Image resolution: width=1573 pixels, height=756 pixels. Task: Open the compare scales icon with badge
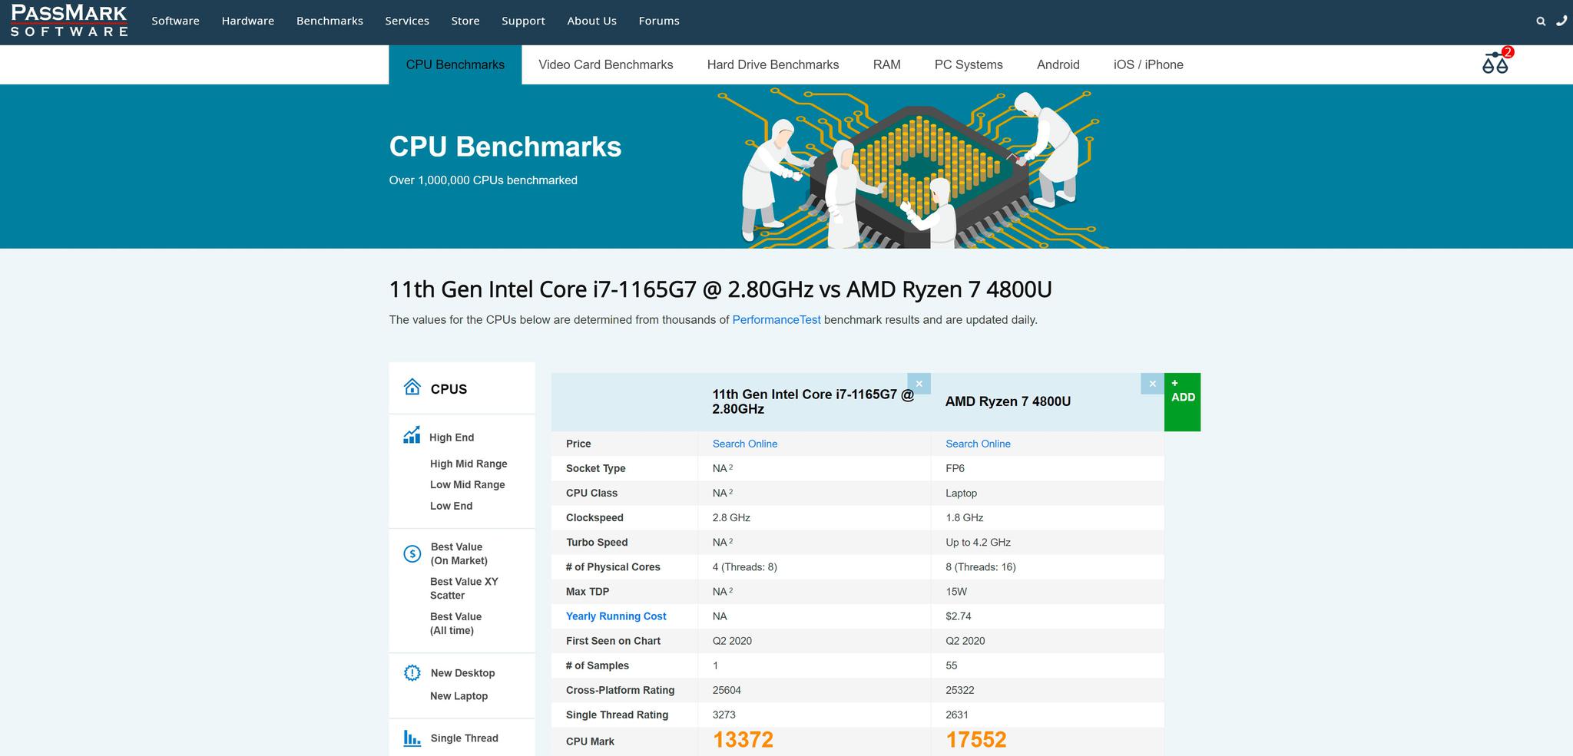pyautogui.click(x=1495, y=63)
